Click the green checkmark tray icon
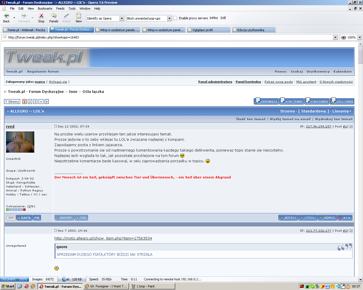 (312, 286)
